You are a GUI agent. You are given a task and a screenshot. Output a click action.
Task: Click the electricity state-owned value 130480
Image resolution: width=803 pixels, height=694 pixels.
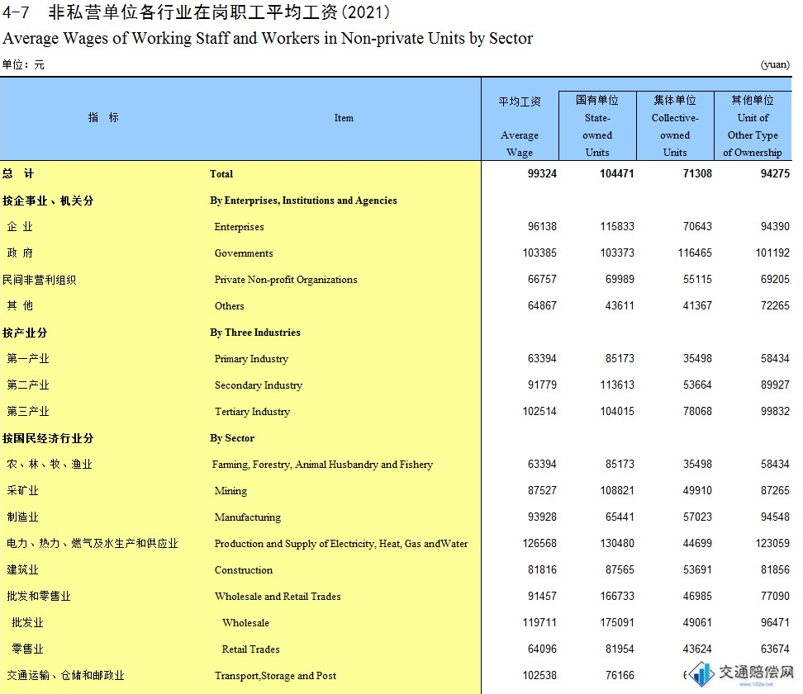[x=617, y=543]
